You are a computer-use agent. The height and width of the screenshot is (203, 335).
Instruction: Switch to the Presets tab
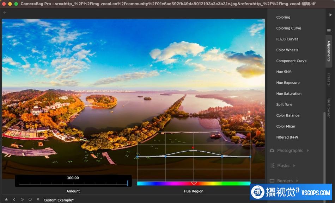(329, 79)
